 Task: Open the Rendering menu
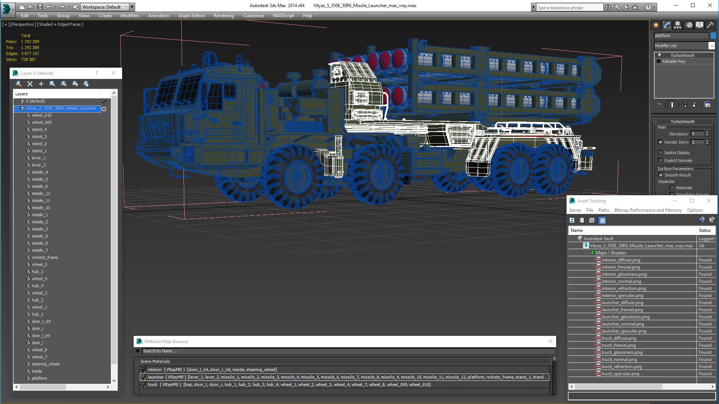[224, 16]
